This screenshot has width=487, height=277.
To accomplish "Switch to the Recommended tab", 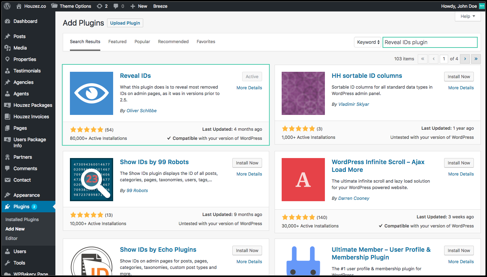I will [173, 42].
